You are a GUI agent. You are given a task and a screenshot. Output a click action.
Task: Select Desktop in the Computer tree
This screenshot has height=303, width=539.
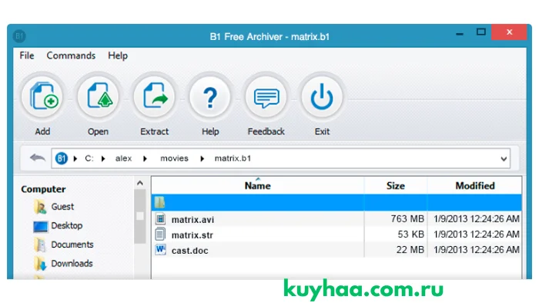(x=67, y=225)
